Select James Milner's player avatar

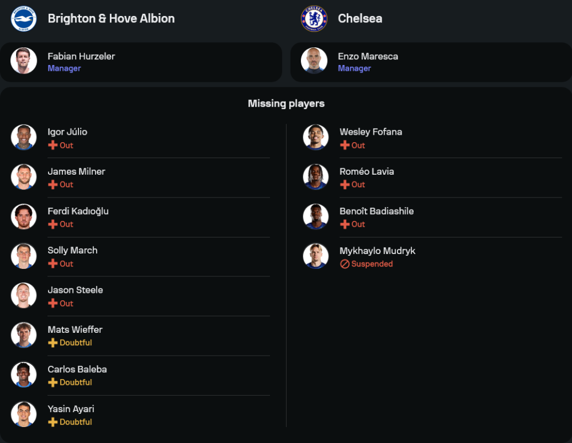pyautogui.click(x=23, y=177)
